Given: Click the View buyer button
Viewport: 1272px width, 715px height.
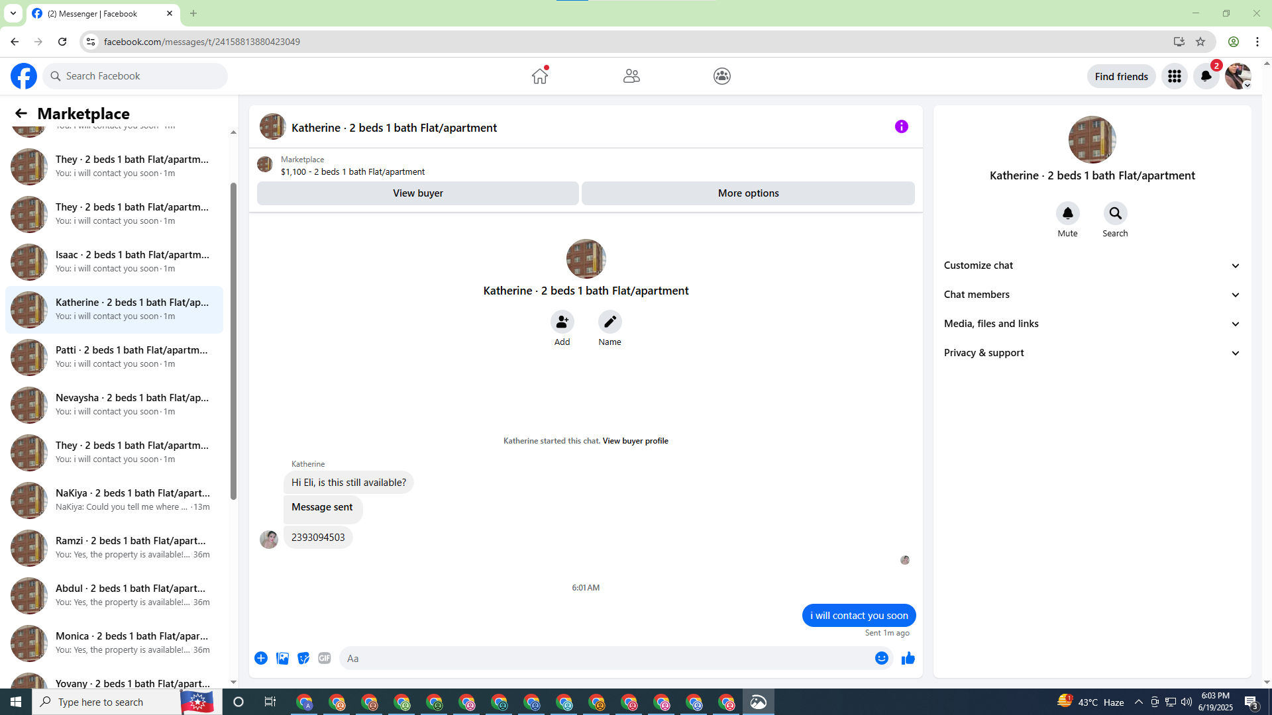Looking at the screenshot, I should point(418,193).
